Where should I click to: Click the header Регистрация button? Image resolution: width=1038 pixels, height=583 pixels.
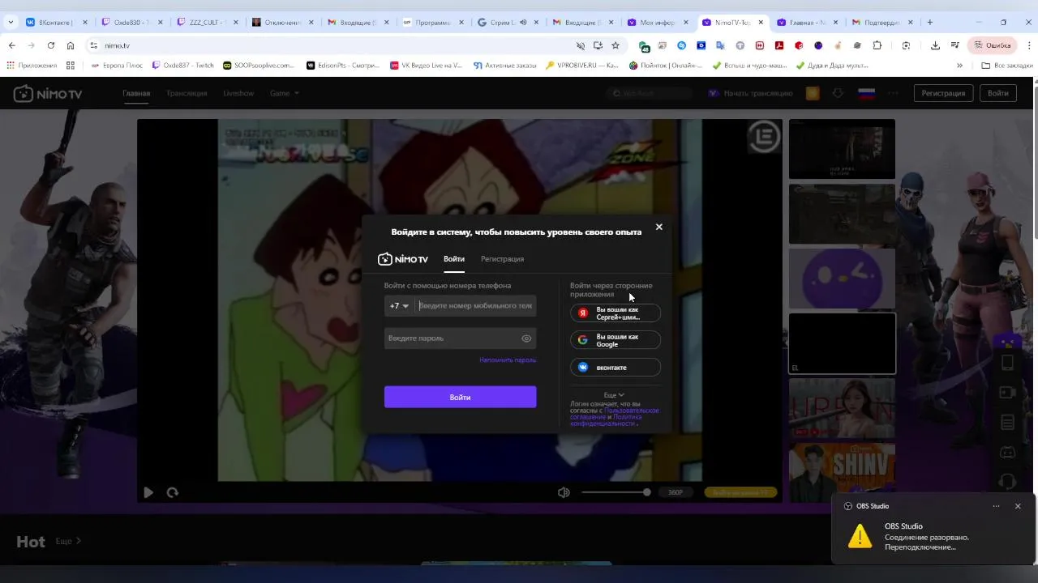coord(943,93)
